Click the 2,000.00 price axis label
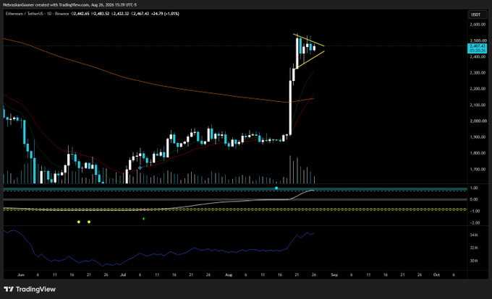The height and width of the screenshot is (299, 492). 478,121
